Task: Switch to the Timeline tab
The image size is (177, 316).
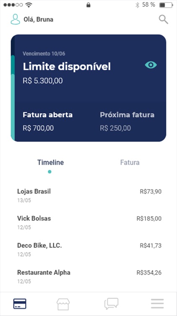Action: coord(51,163)
